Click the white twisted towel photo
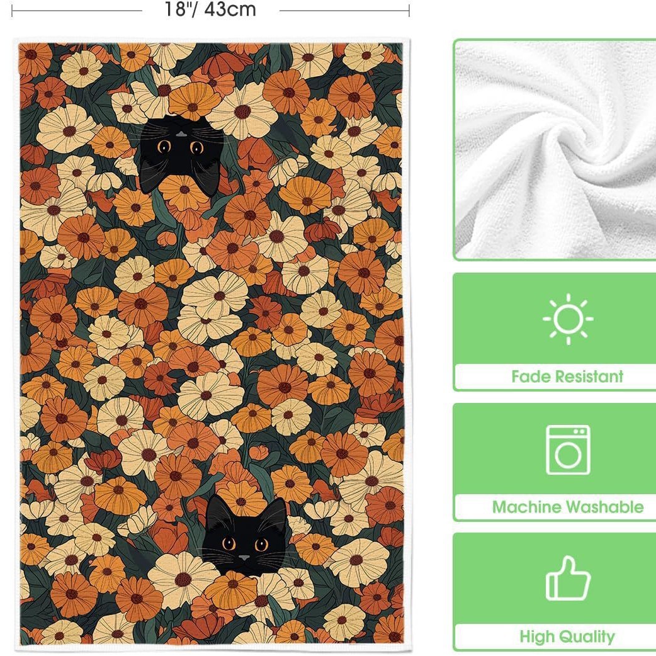656x656 pixels. [555, 150]
